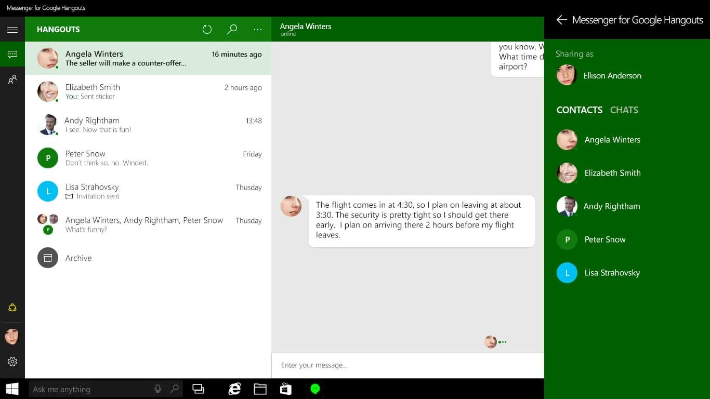The height and width of the screenshot is (399, 710).
Task: Click Peter Snow's green P avatar in conversation list
Action: click(x=48, y=158)
